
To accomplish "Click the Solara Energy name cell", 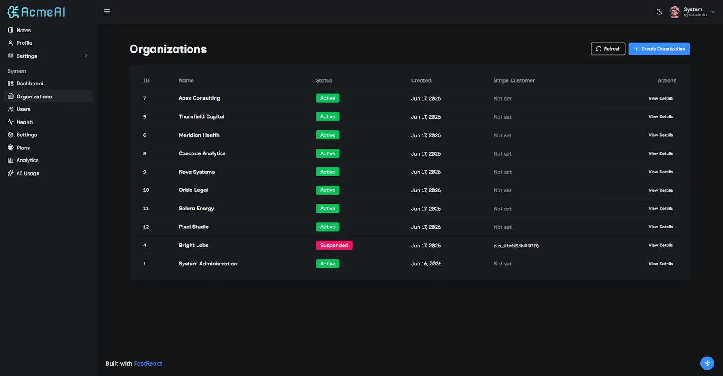I will click(x=196, y=209).
